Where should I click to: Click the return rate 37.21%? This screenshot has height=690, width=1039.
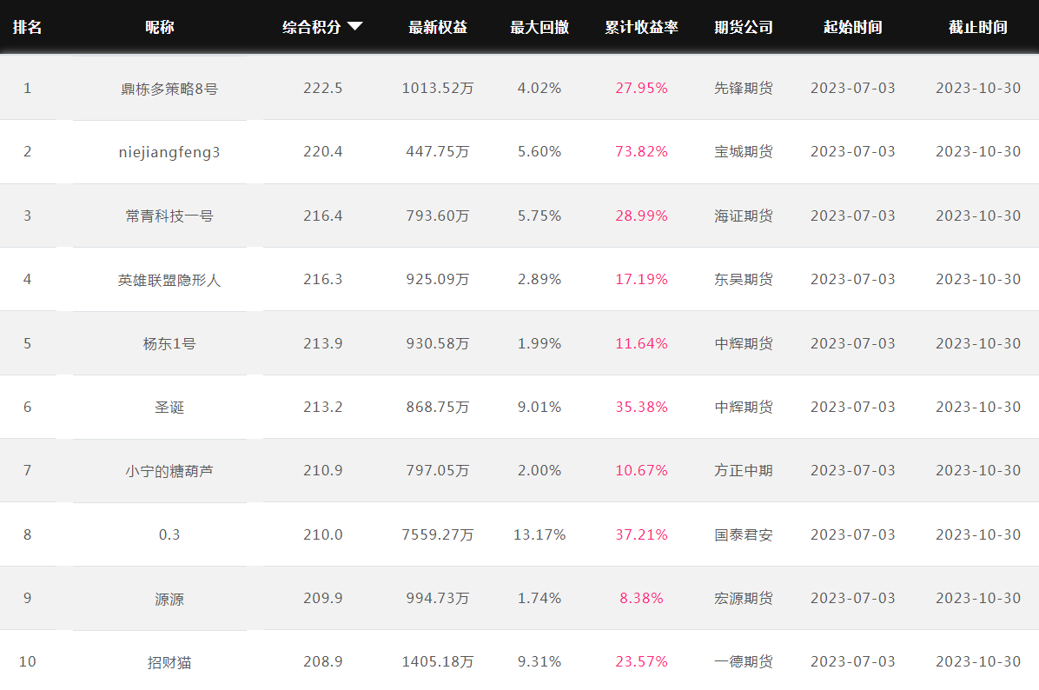tap(641, 535)
